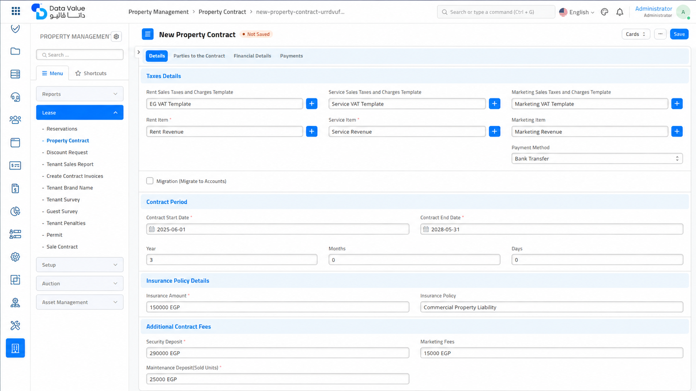Switch to the Details tab
Image resolution: width=696 pixels, height=391 pixels.
157,56
